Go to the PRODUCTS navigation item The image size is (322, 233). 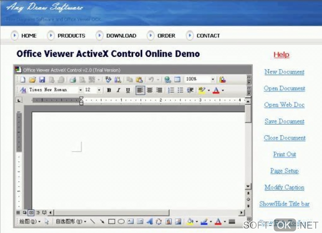click(x=71, y=36)
